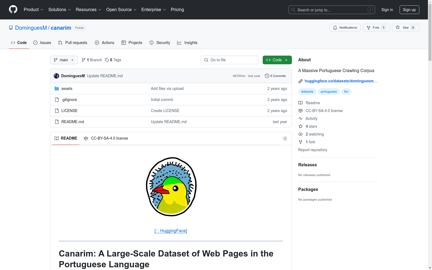Open the Pricing page link
This screenshot has height=270, width=432.
click(x=177, y=10)
